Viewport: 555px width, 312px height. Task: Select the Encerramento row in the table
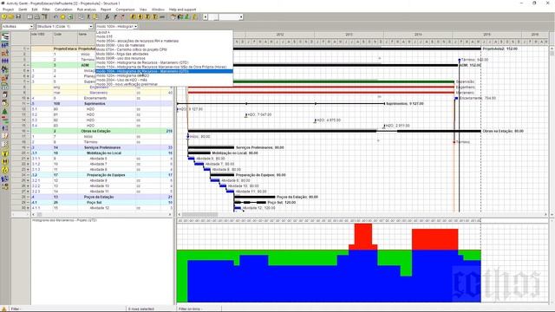(x=102, y=98)
